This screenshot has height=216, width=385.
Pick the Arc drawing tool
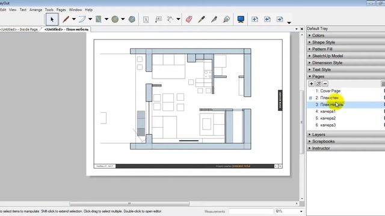coord(82,19)
